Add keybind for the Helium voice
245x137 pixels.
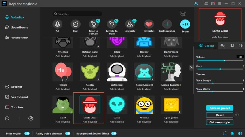point(63,89)
